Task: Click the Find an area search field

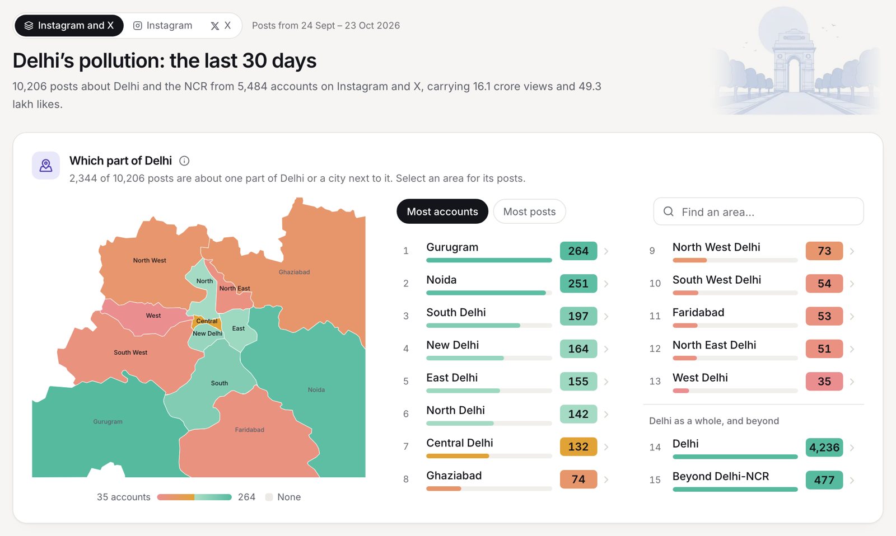Action: (x=758, y=211)
